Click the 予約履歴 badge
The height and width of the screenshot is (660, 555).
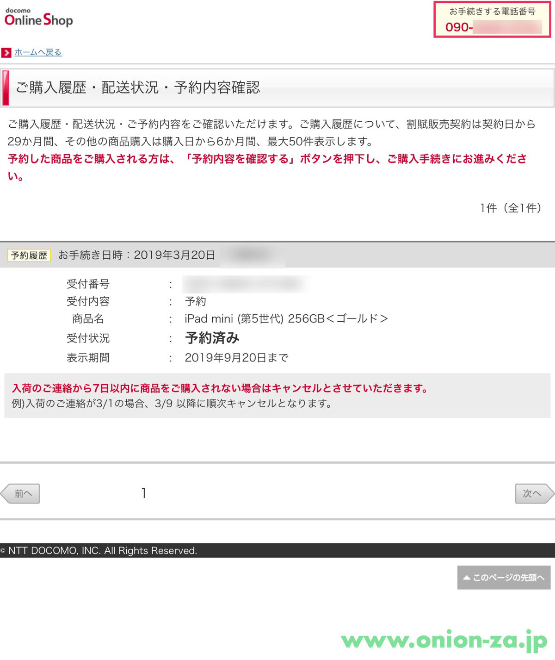pyautogui.click(x=29, y=255)
